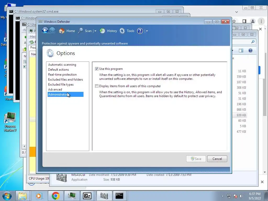Viewport: 268px width, 201px height.
Task: Click the Chrome profile avatar icon
Action: click(253, 21)
